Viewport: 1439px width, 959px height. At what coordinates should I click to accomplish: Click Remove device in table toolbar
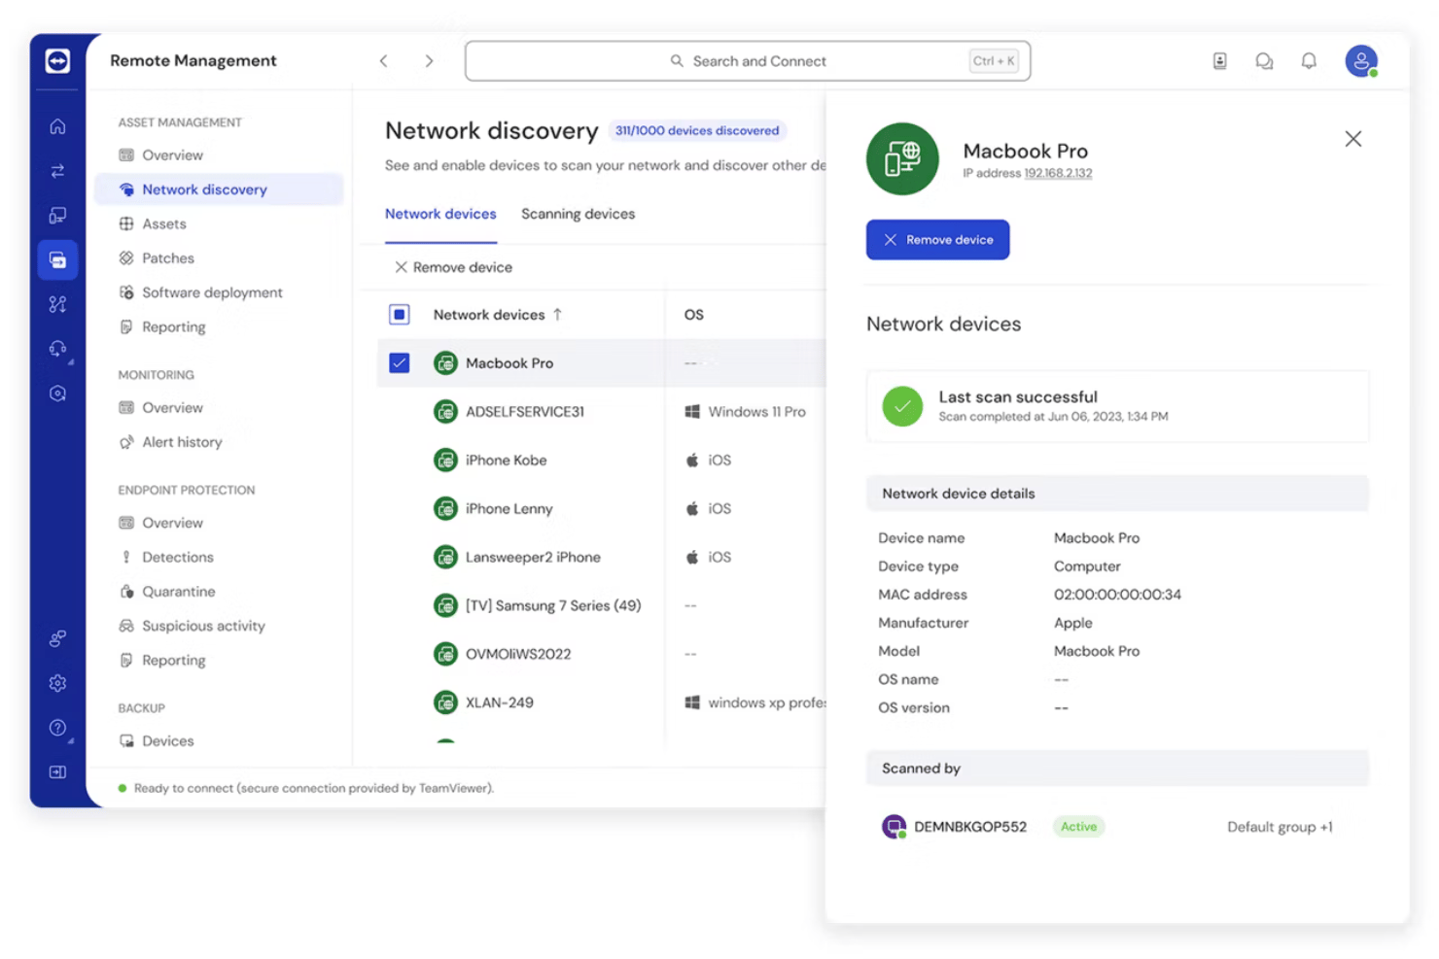pyautogui.click(x=453, y=267)
